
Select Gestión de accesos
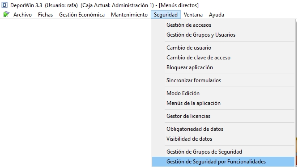point(223,25)
